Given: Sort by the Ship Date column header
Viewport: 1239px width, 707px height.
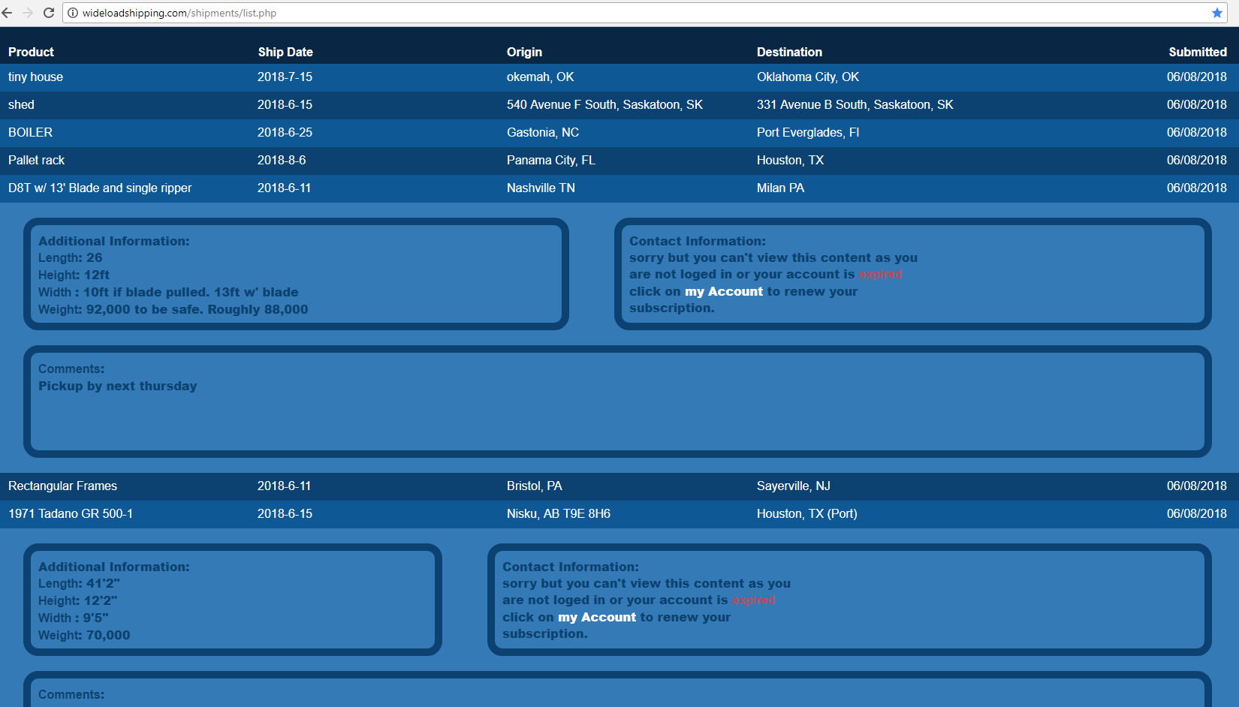Looking at the screenshot, I should (x=285, y=52).
